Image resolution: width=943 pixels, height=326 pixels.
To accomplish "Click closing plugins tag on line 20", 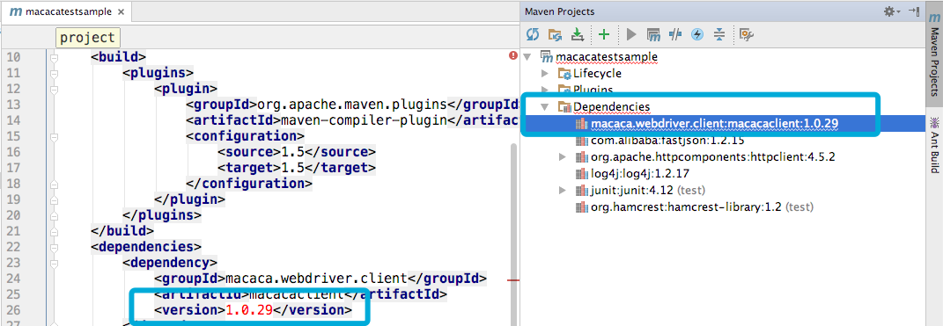I will (x=162, y=215).
